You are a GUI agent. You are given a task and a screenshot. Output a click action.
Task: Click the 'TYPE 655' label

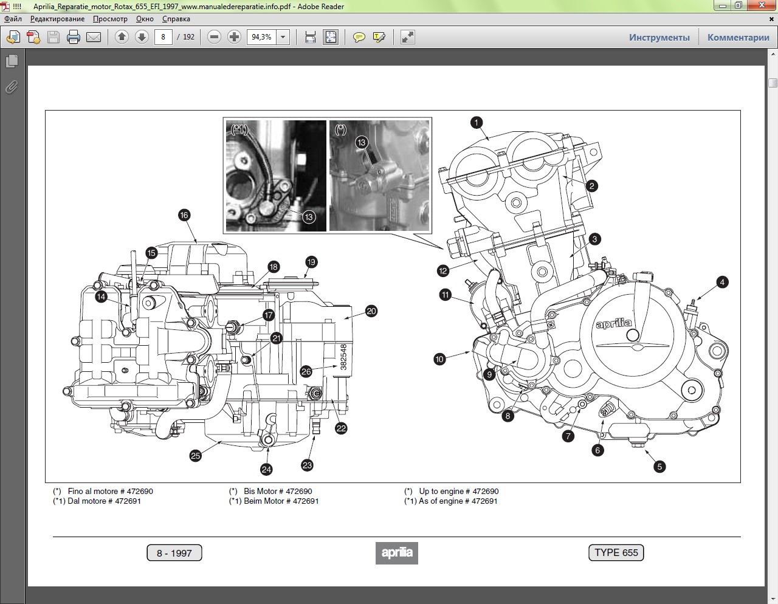(x=616, y=552)
